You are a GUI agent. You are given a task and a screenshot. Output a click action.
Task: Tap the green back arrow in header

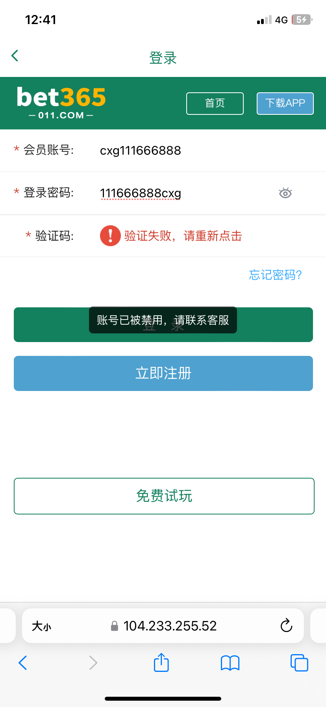pyautogui.click(x=15, y=56)
